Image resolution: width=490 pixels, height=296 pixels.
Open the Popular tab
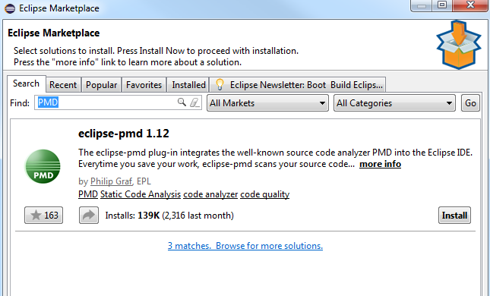[102, 84]
